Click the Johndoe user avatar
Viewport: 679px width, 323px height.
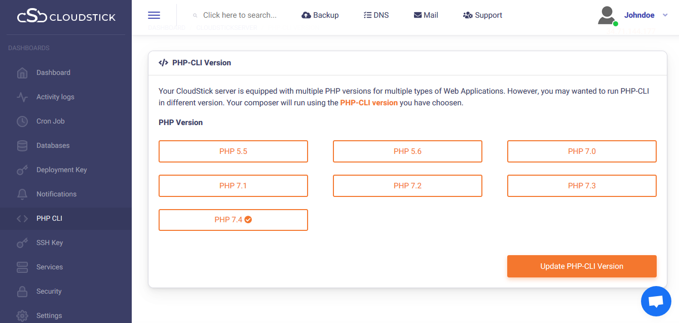point(607,16)
